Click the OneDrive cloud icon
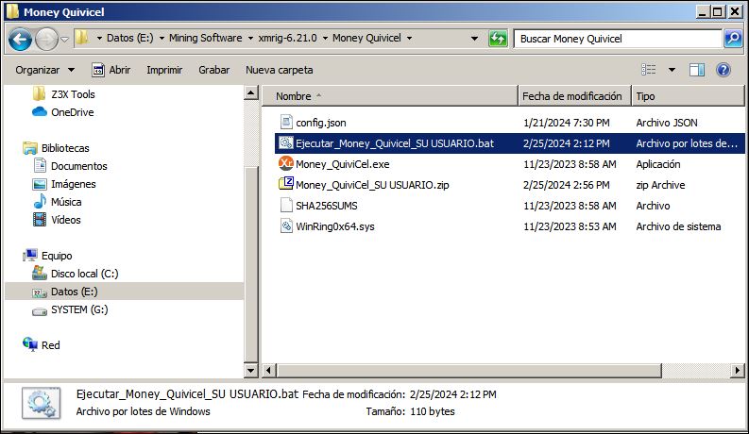Screen dimensions: 749x434 [40, 112]
